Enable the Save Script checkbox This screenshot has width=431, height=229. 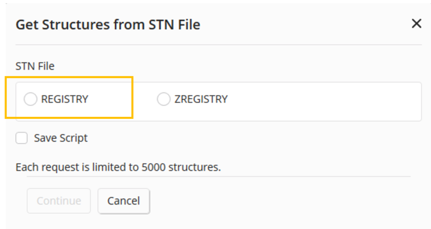pos(22,138)
